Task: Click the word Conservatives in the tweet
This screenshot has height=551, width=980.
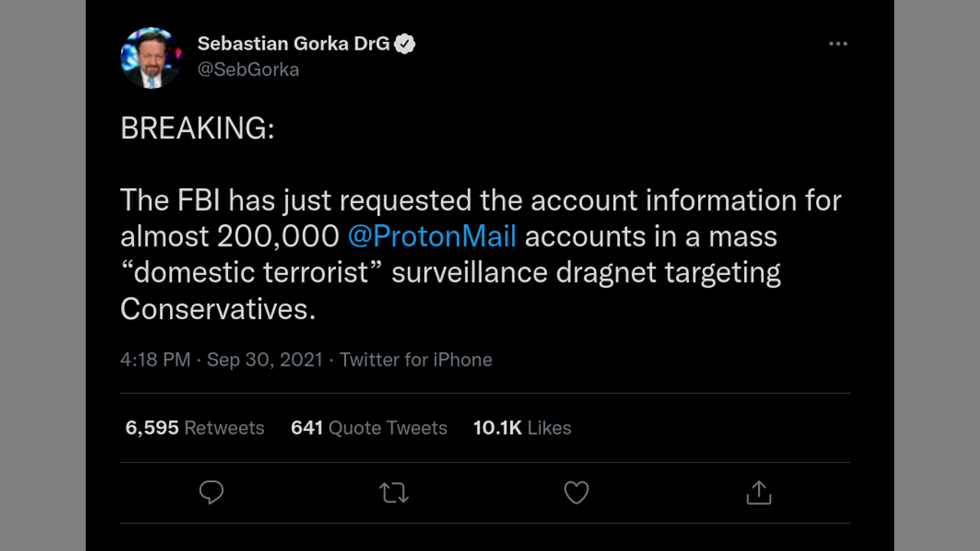Action: (217, 308)
